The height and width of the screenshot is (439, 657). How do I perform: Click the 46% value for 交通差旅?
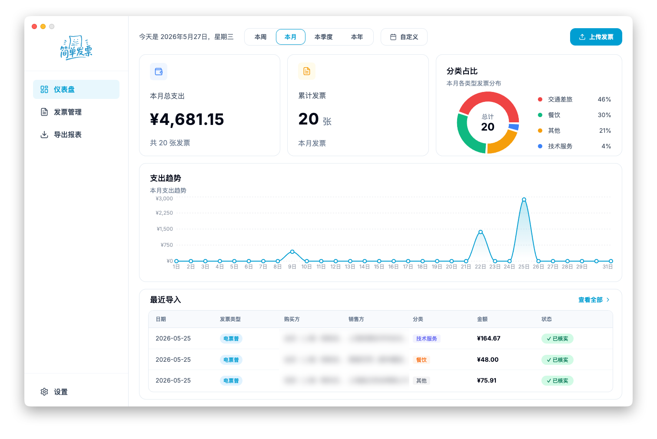click(604, 99)
